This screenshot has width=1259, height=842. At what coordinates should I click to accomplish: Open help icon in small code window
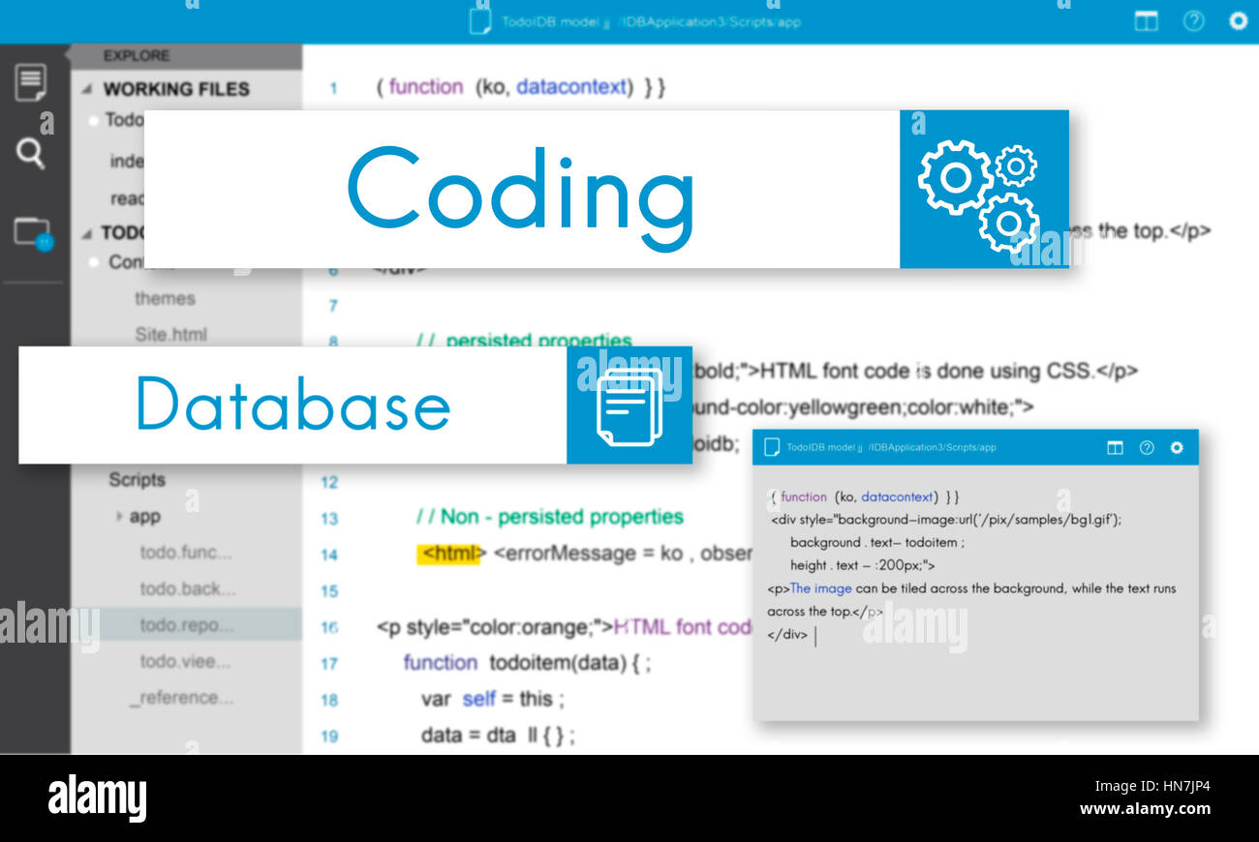coord(1147,447)
